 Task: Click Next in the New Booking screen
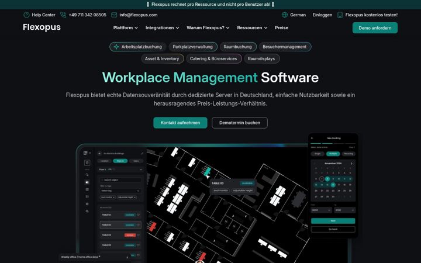coord(333,221)
